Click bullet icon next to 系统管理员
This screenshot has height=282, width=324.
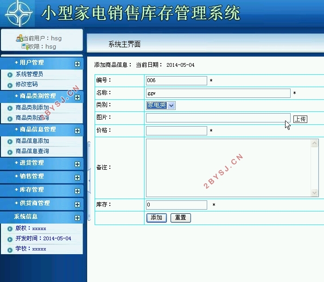pyautogui.click(x=10, y=75)
